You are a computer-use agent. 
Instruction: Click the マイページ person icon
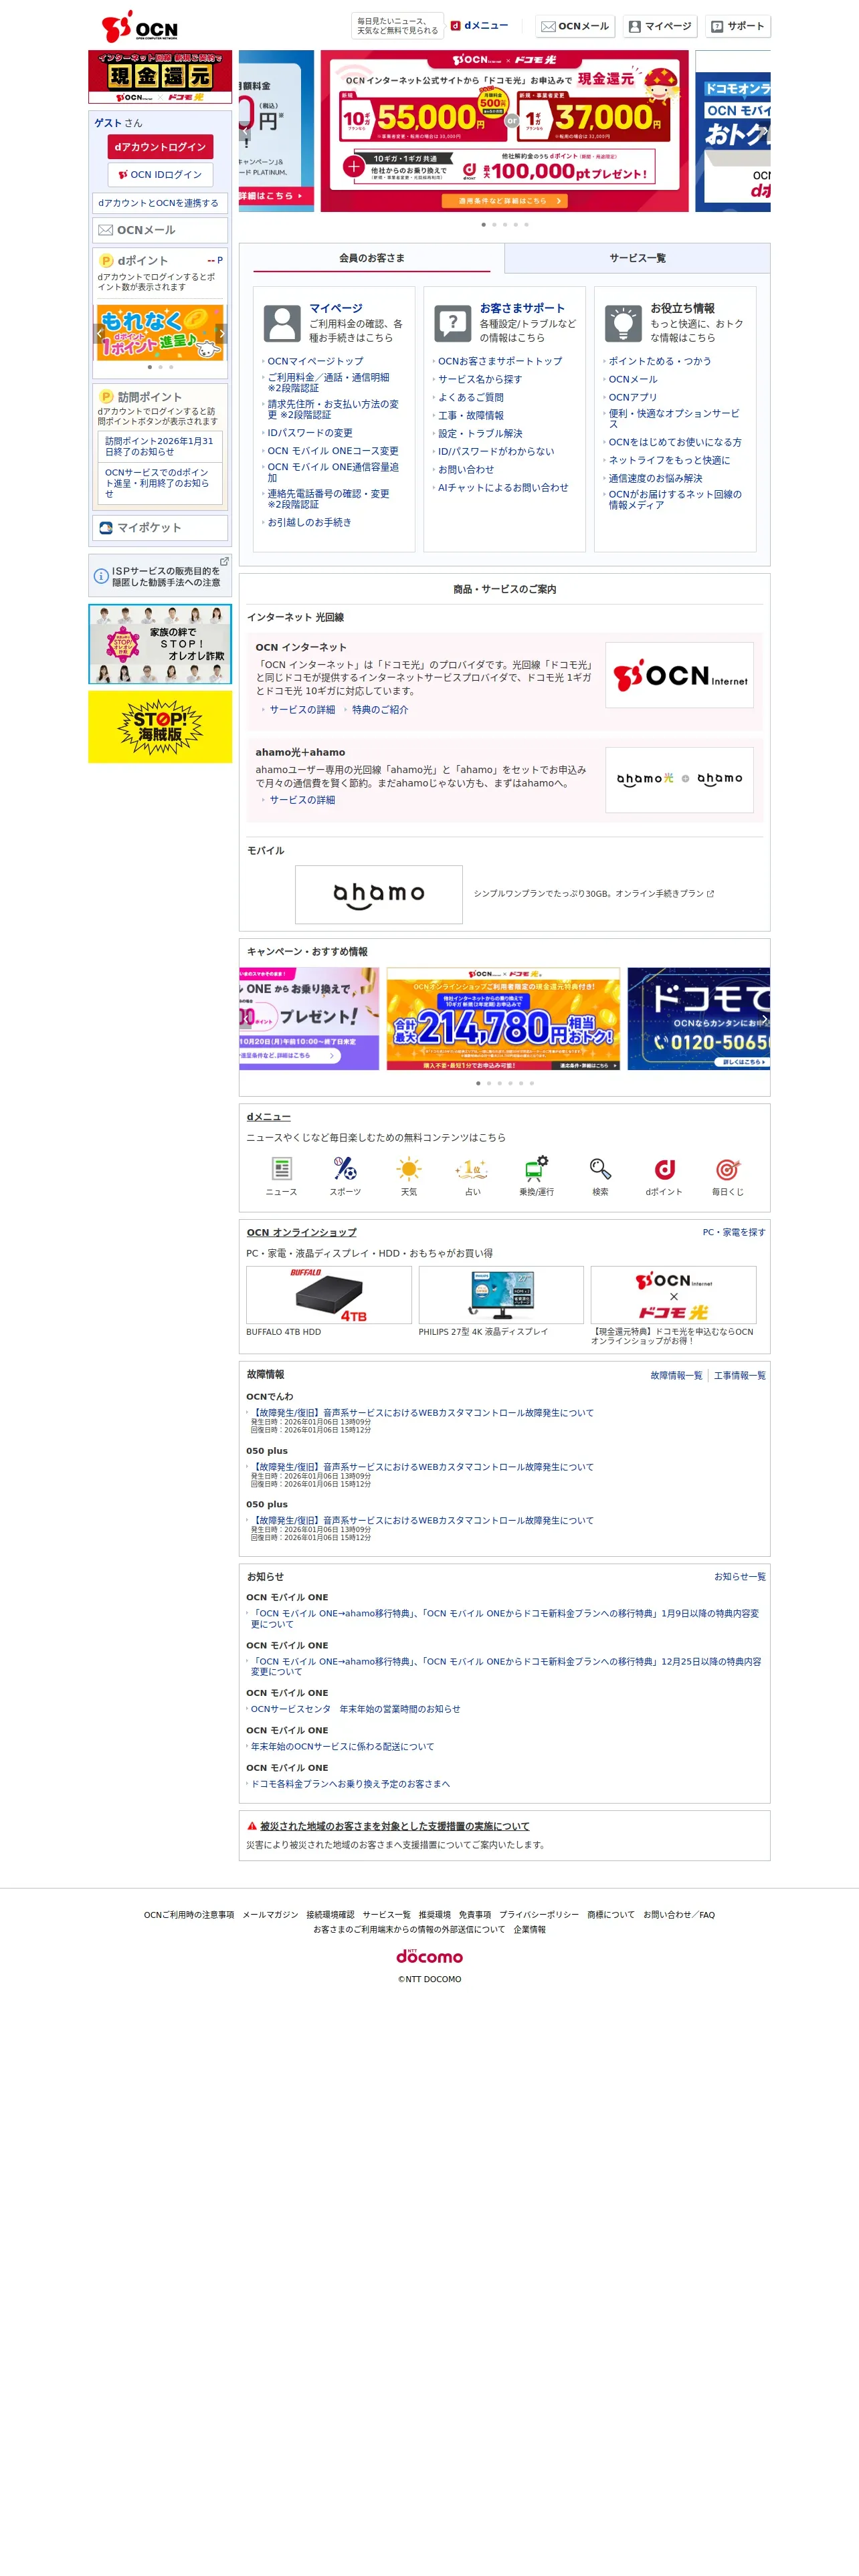[282, 324]
